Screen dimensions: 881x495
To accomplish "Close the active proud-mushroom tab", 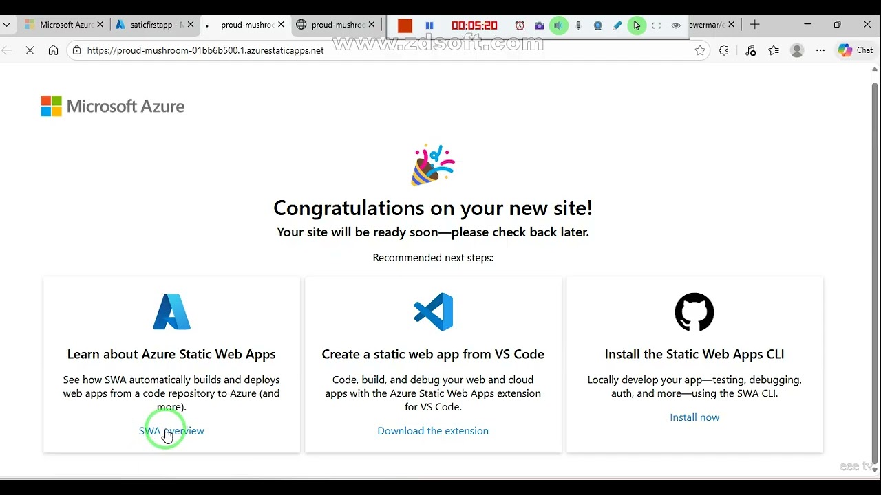I will (281, 24).
